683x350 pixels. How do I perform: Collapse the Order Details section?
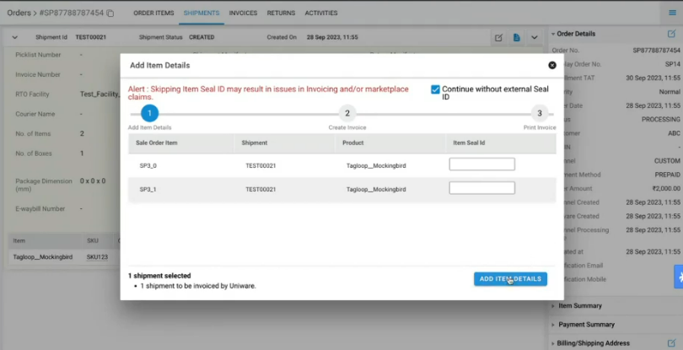553,34
